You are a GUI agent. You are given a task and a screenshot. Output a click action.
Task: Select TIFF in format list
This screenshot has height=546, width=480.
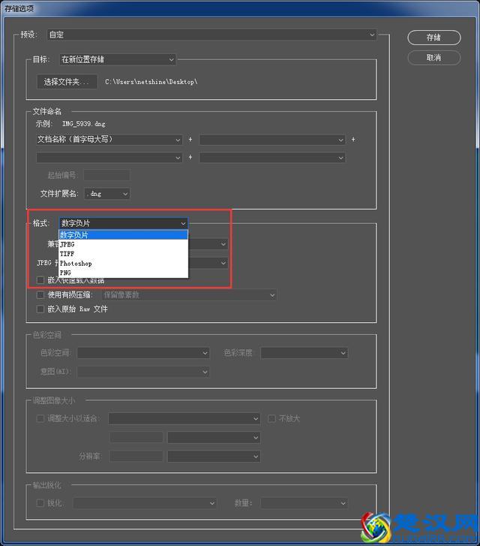[123, 254]
